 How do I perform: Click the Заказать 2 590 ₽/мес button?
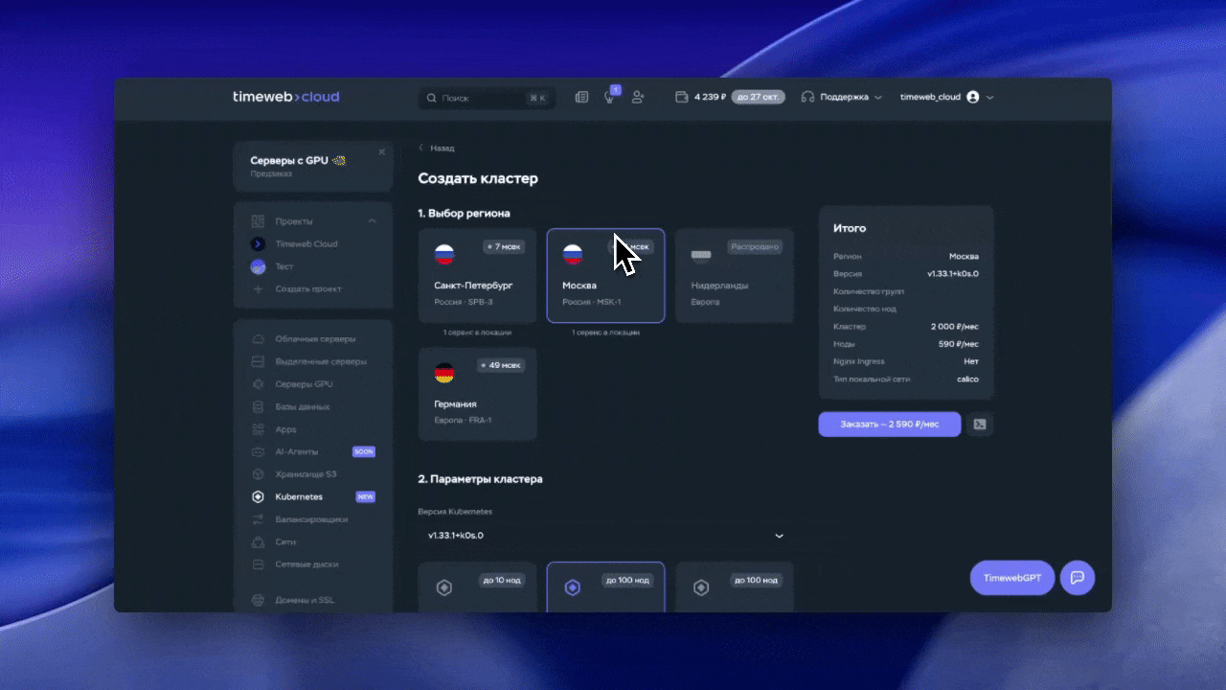point(889,425)
